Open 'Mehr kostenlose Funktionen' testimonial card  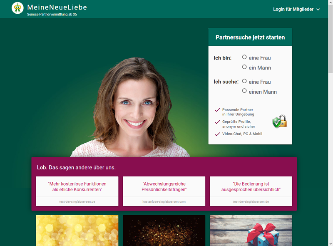tap(77, 191)
